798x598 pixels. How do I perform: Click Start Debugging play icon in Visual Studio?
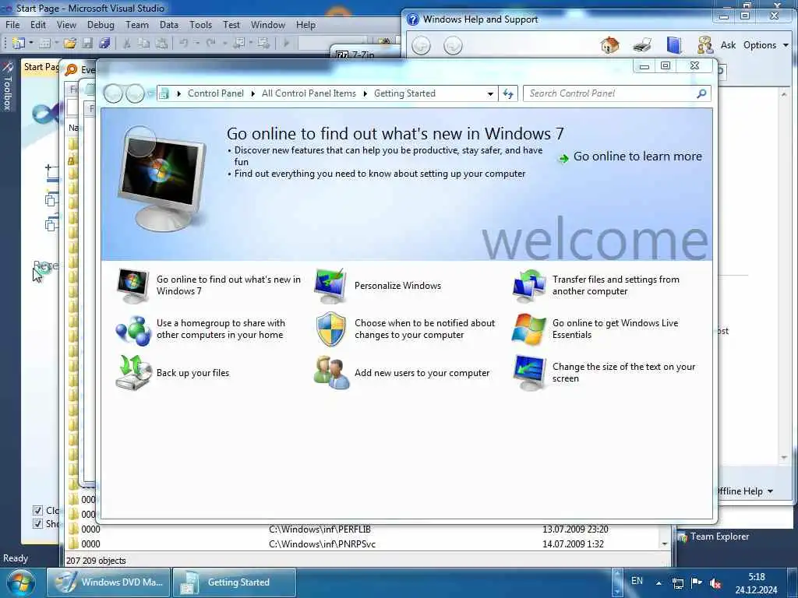[x=286, y=44]
